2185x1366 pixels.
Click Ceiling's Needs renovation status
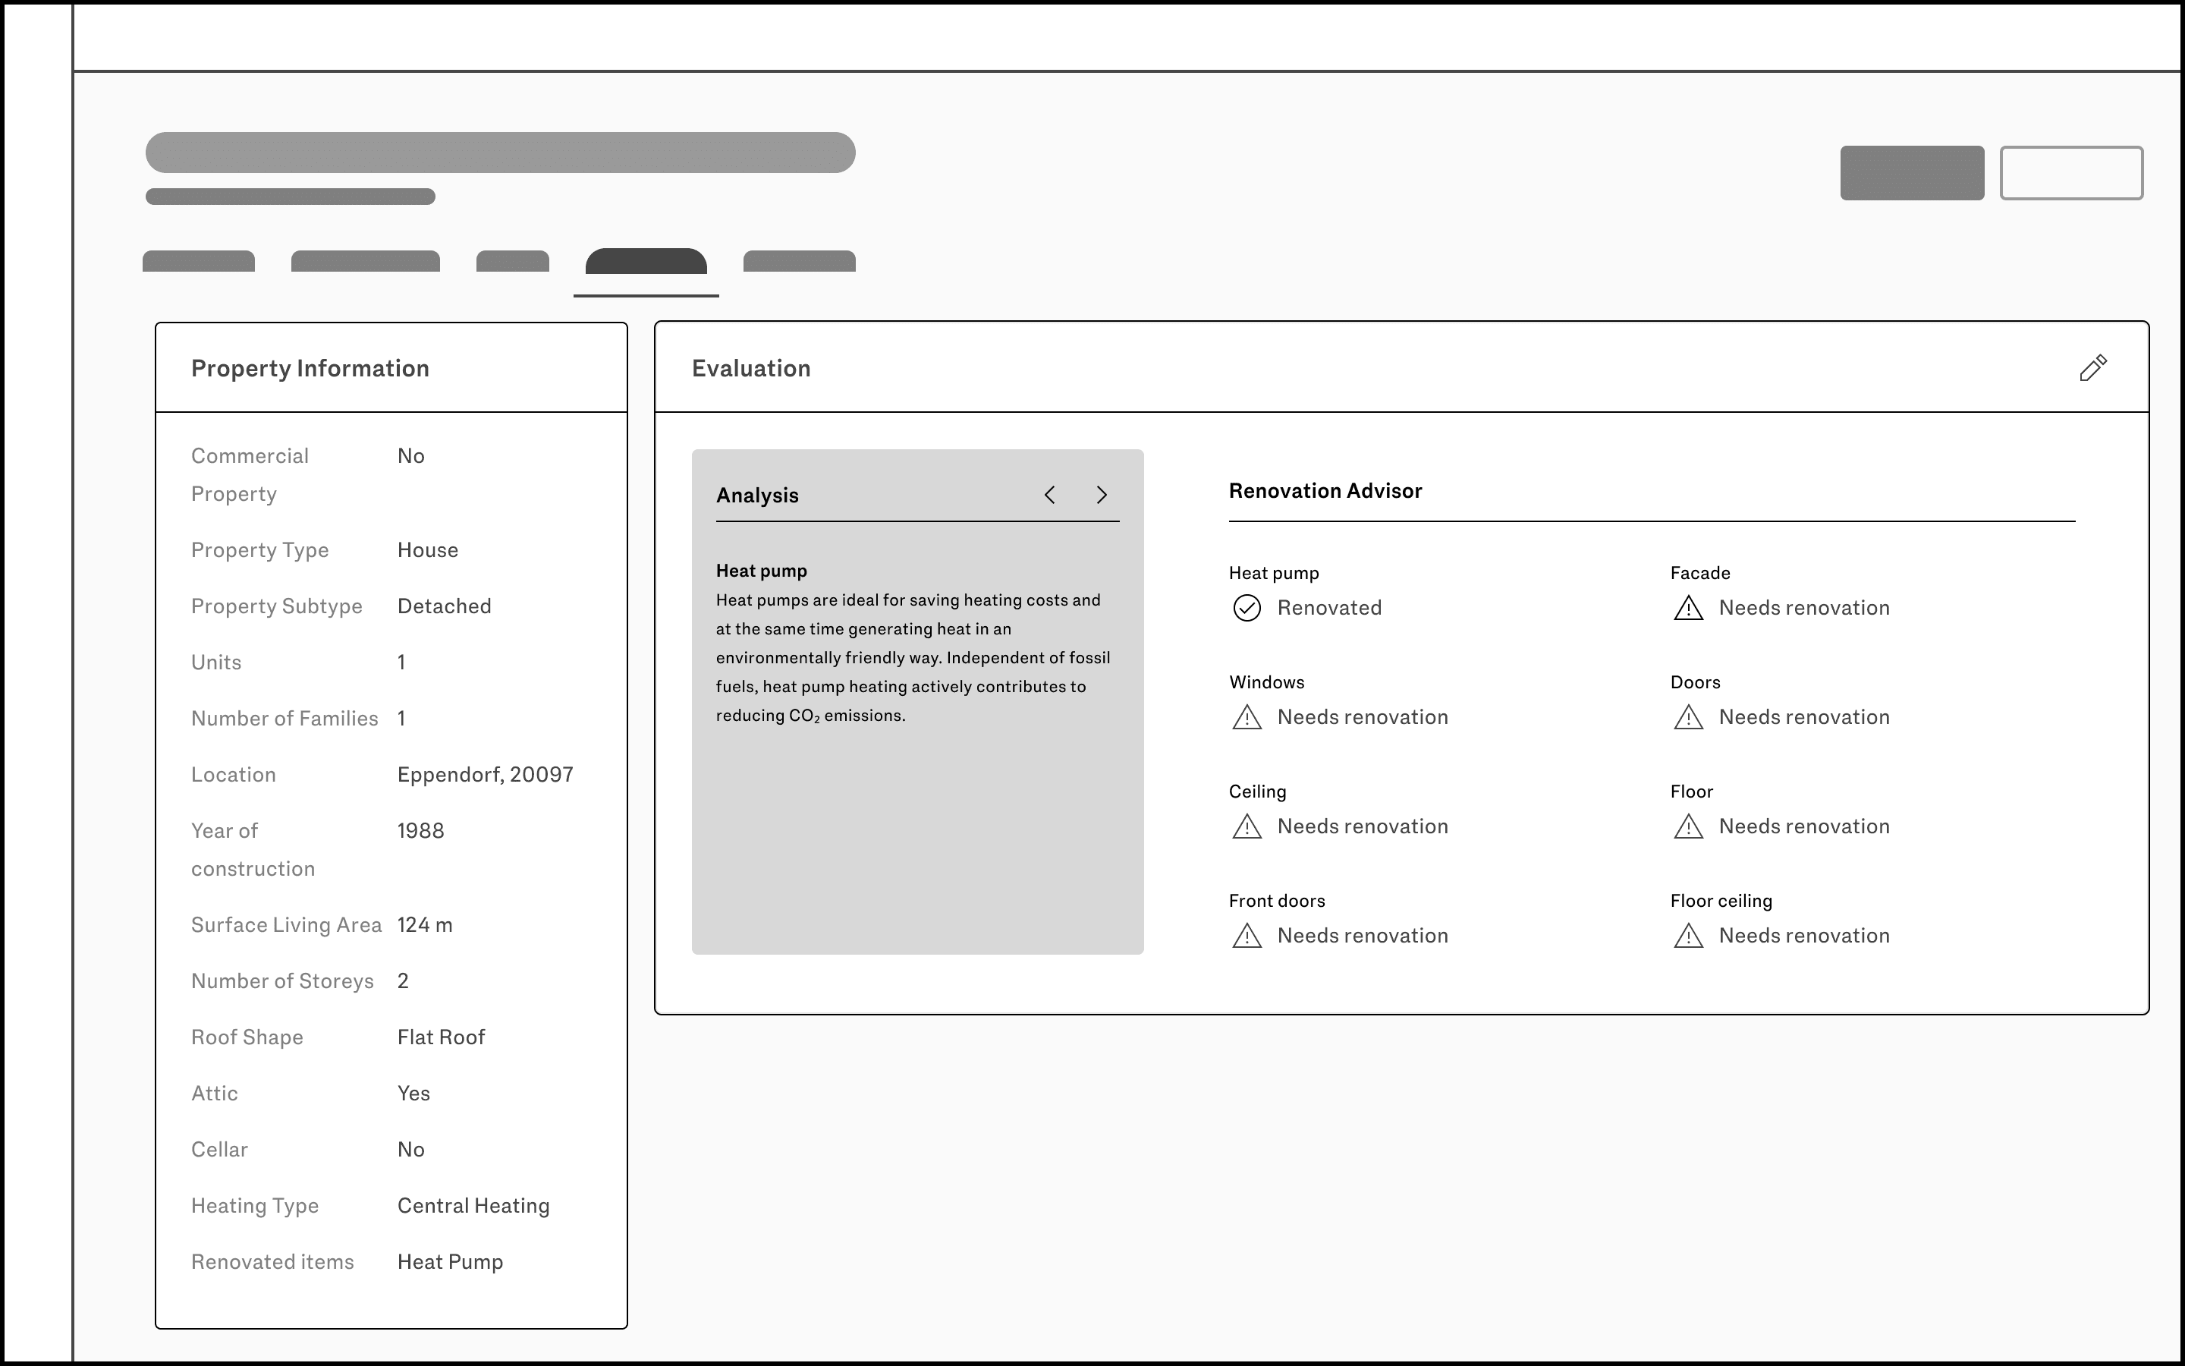(x=1363, y=826)
